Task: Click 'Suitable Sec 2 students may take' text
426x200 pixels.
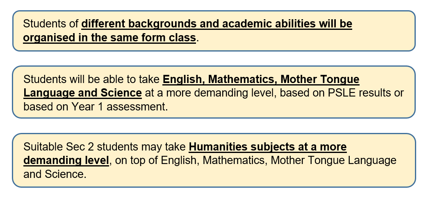Action: pyautogui.click(x=105, y=147)
